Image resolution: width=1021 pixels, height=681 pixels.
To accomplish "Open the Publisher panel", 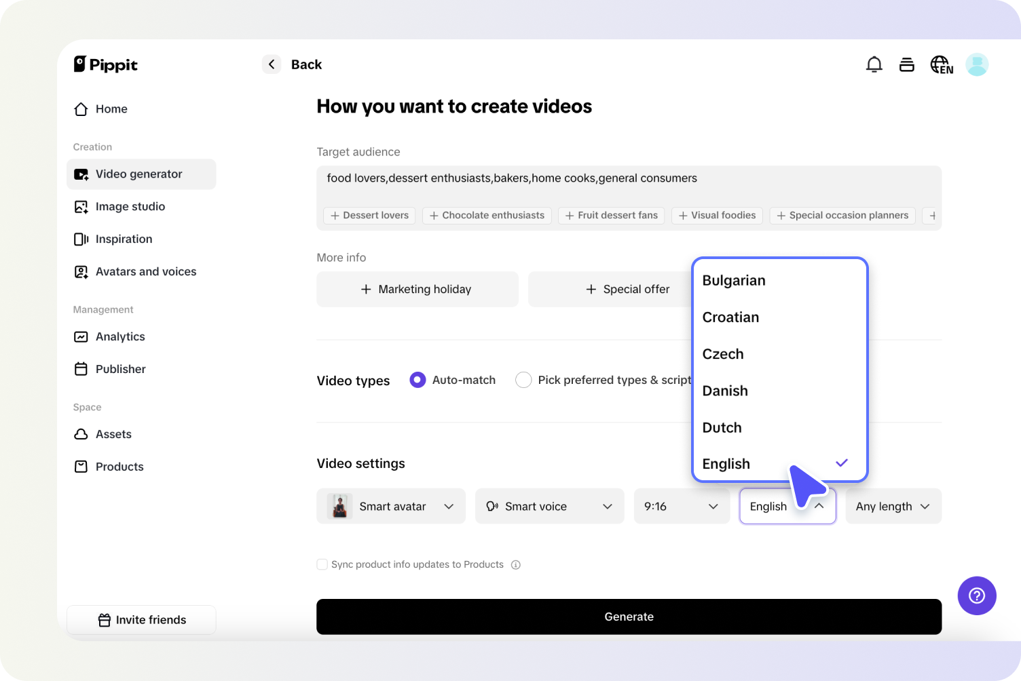I will pos(120,369).
